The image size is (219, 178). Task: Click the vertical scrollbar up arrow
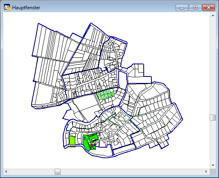pos(213,15)
